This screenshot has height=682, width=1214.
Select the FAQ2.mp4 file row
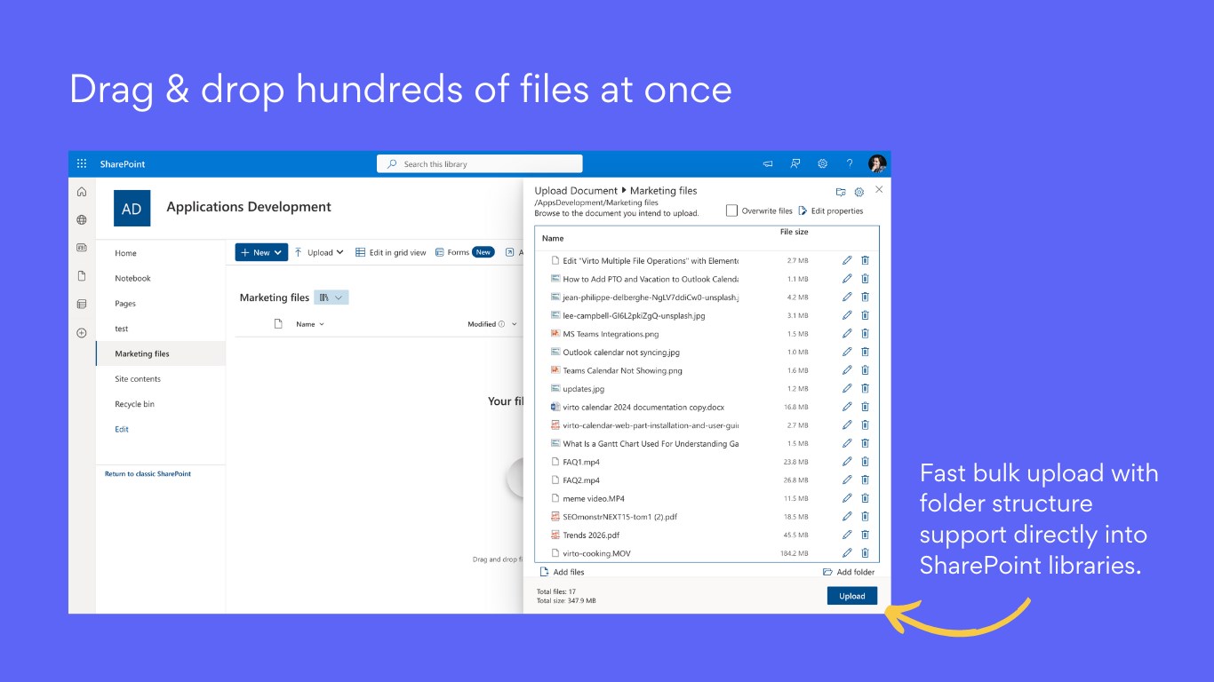click(707, 480)
